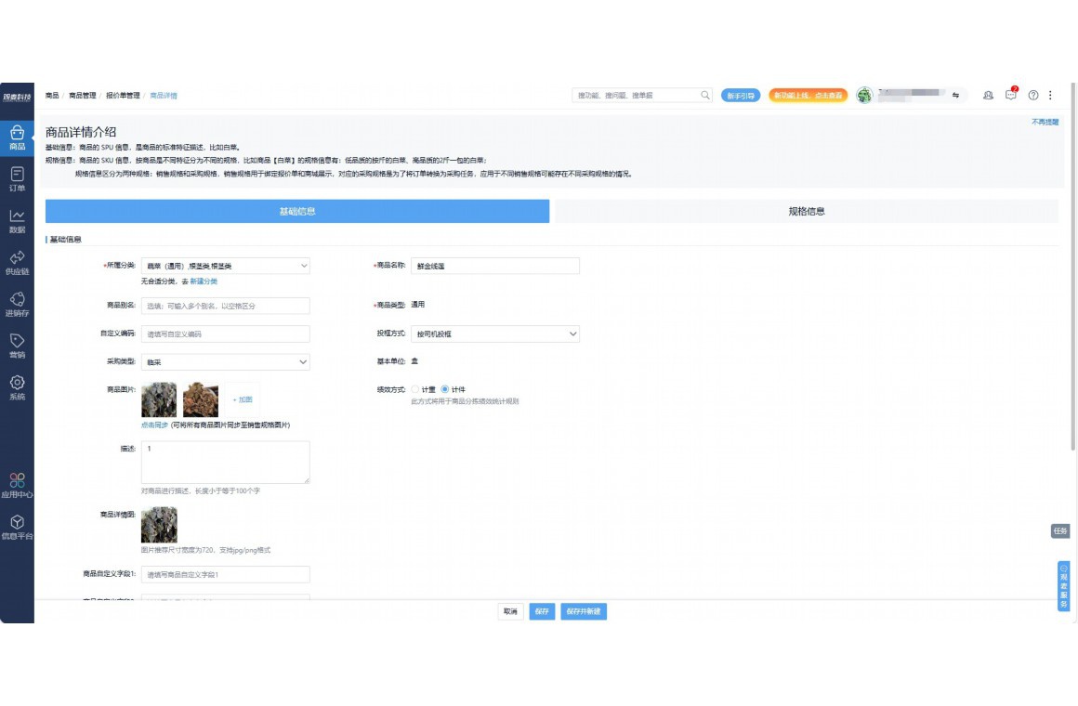Click the help question mark icon
This screenshot has width=1078, height=706.
coord(1032,95)
